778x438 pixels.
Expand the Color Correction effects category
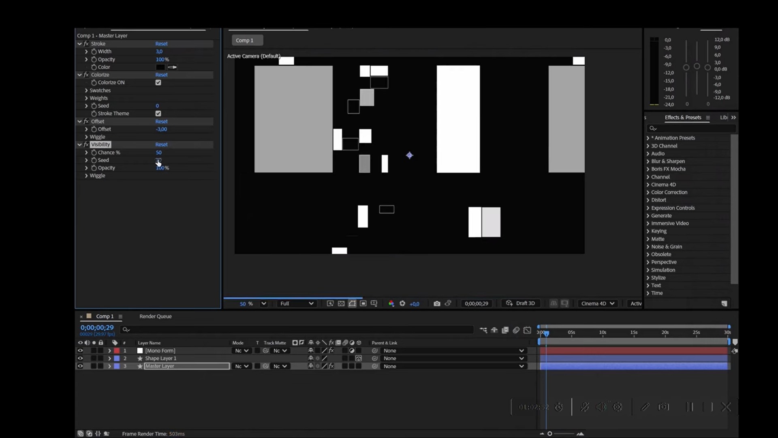point(648,192)
